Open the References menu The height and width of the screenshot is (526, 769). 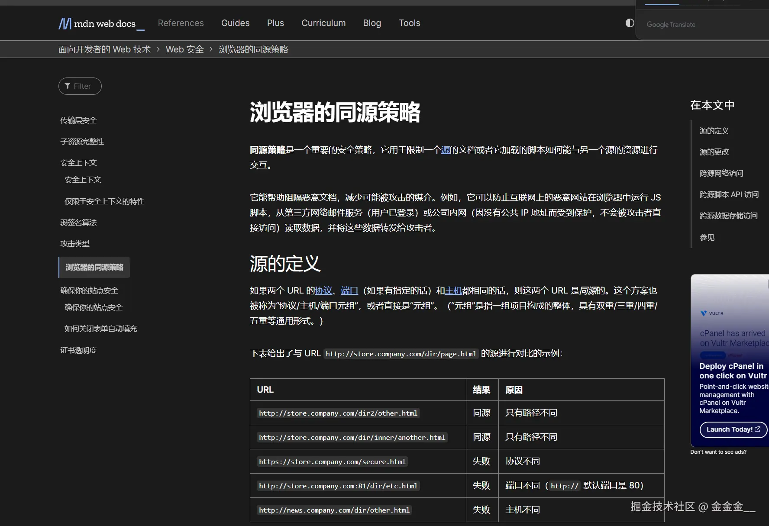(181, 23)
